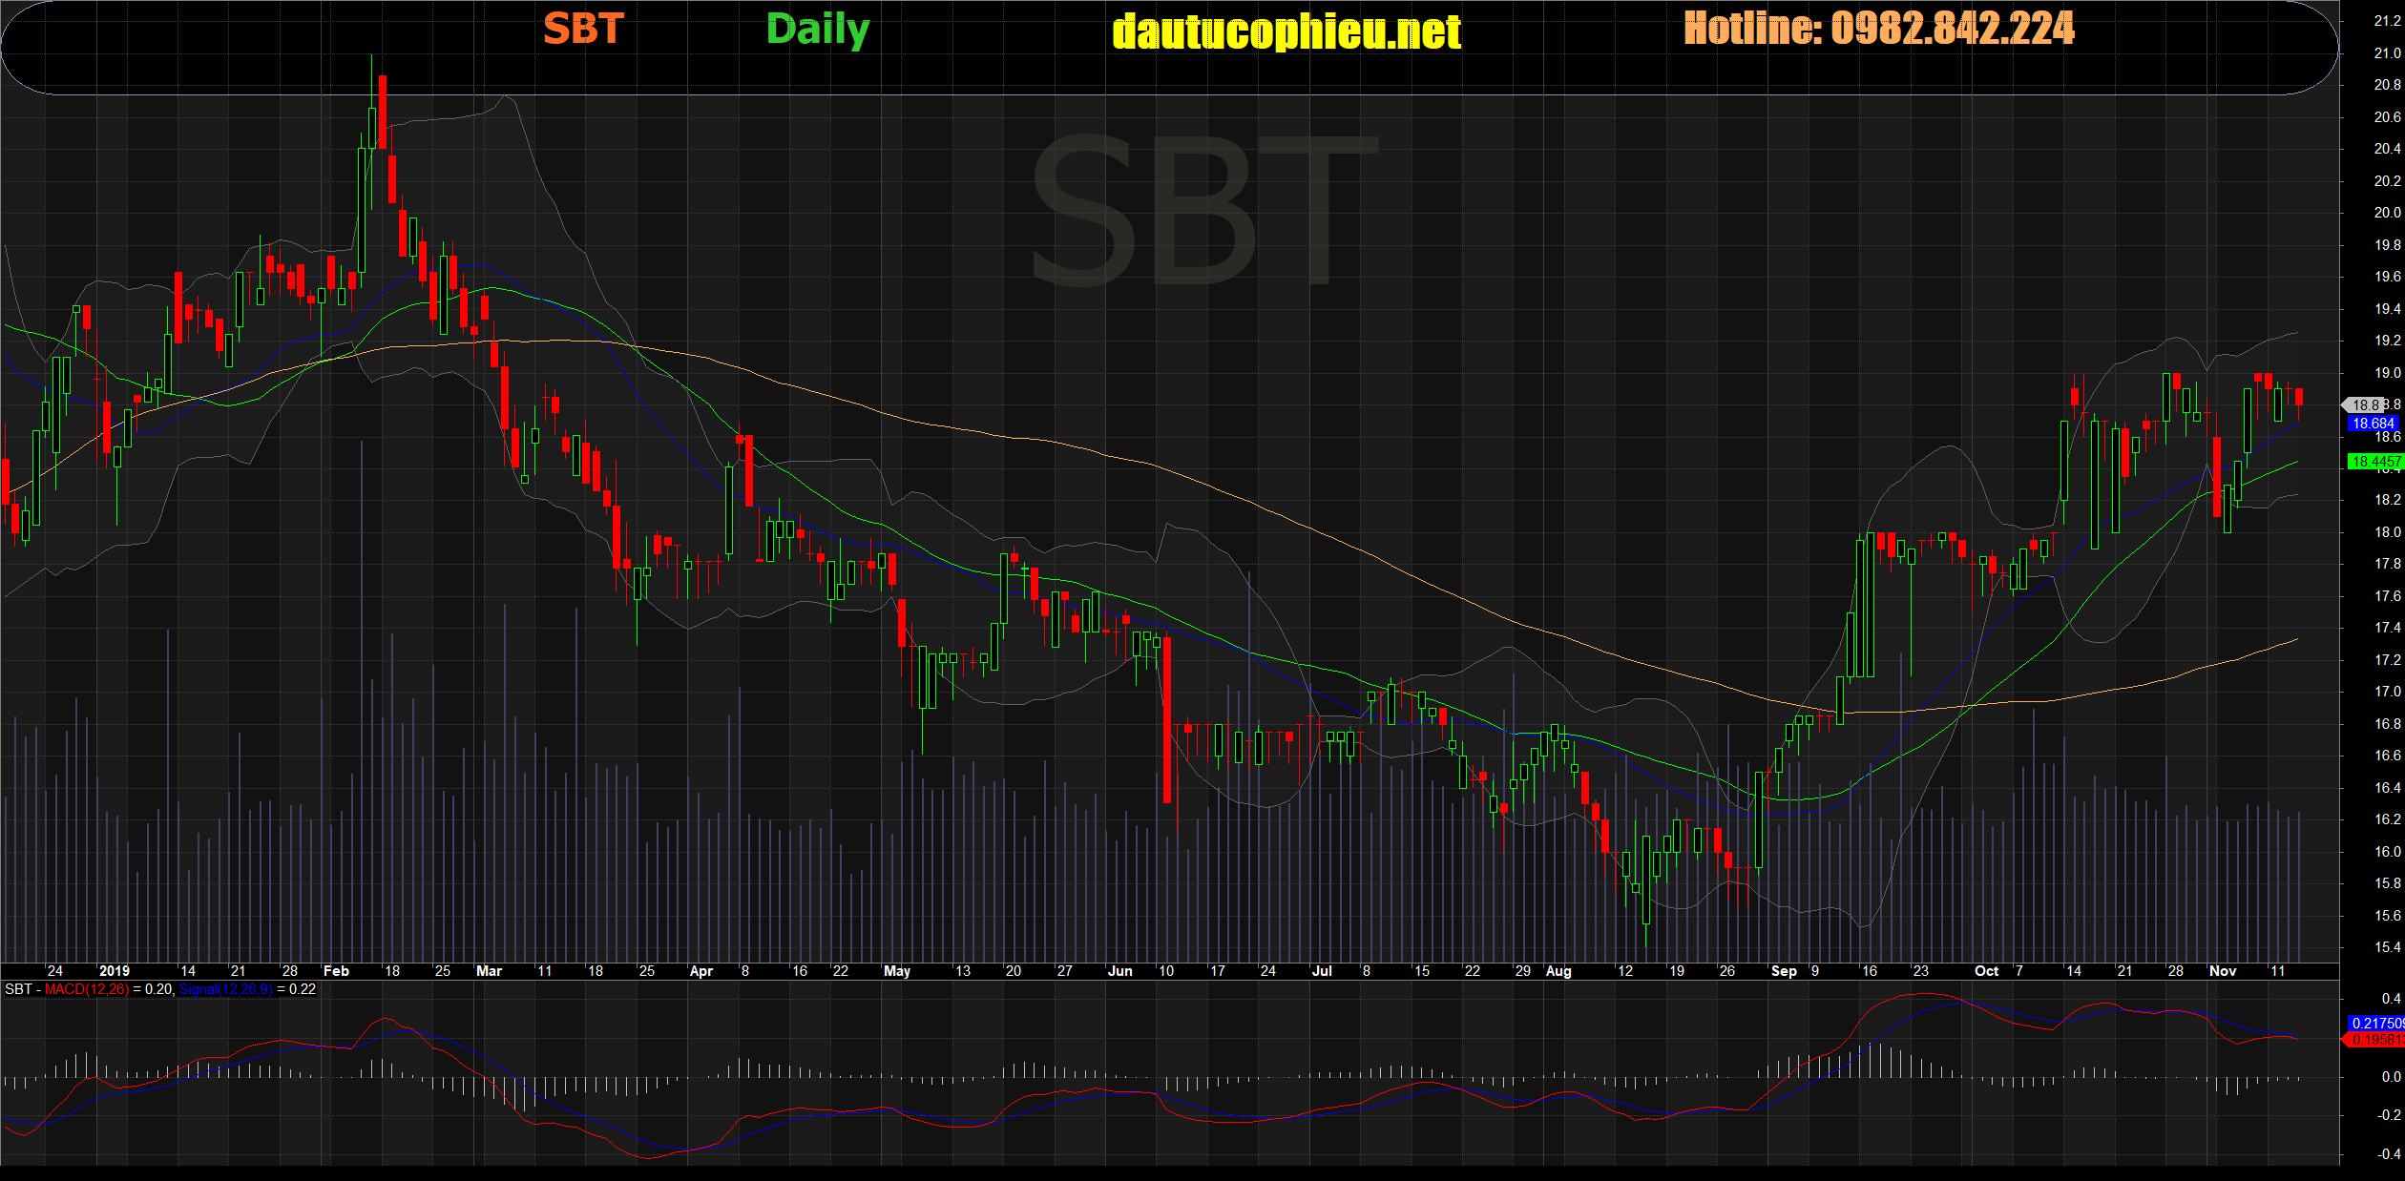Screen dimensions: 2405x1181
Task: Click the blue 18.684 price tag
Action: point(2373,424)
